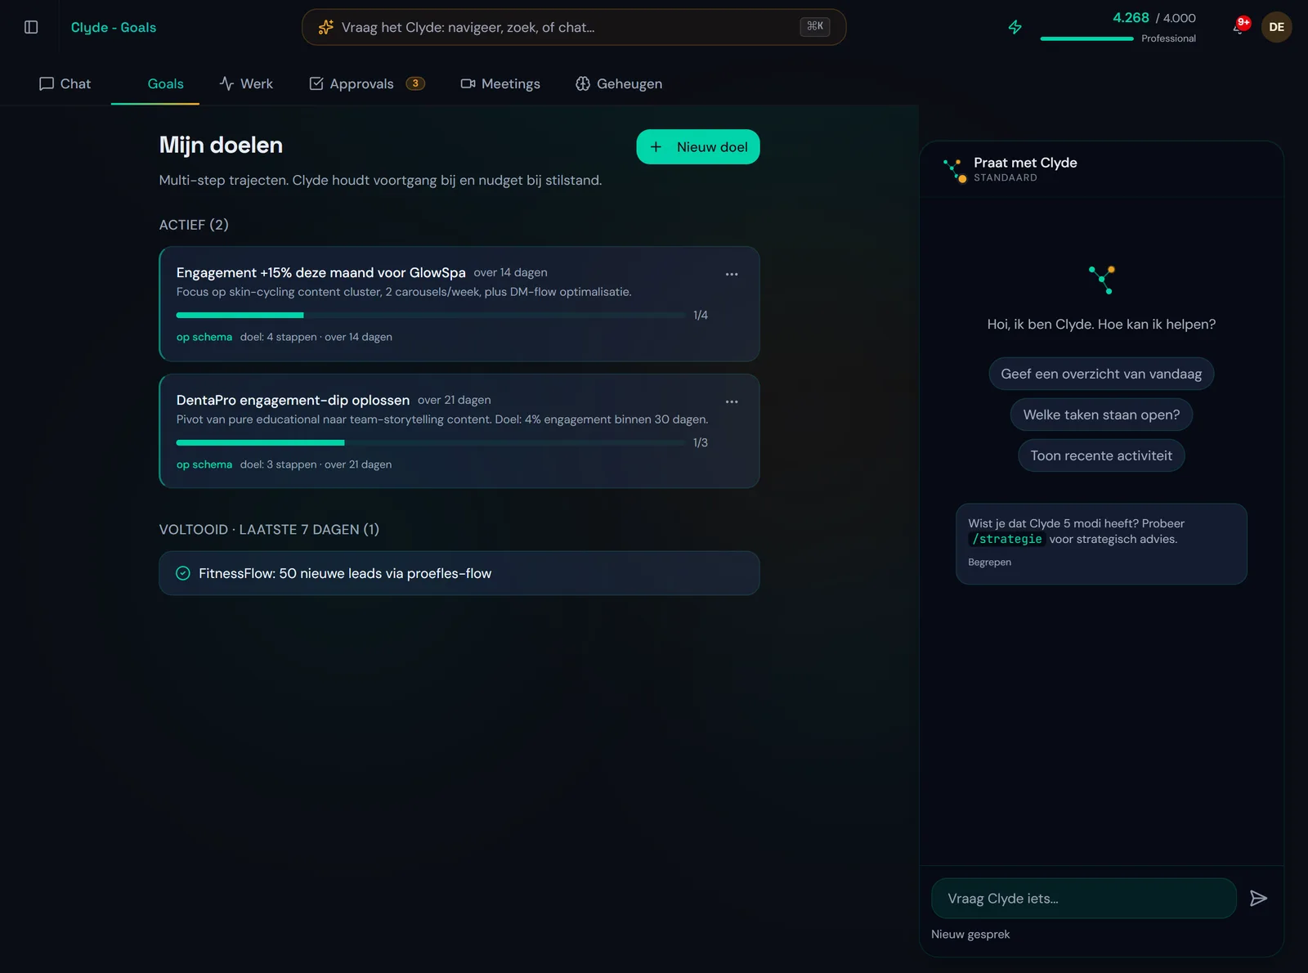The image size is (1308, 973).
Task: Click the 'op schema' status on DentaPro goal
Action: [204, 464]
